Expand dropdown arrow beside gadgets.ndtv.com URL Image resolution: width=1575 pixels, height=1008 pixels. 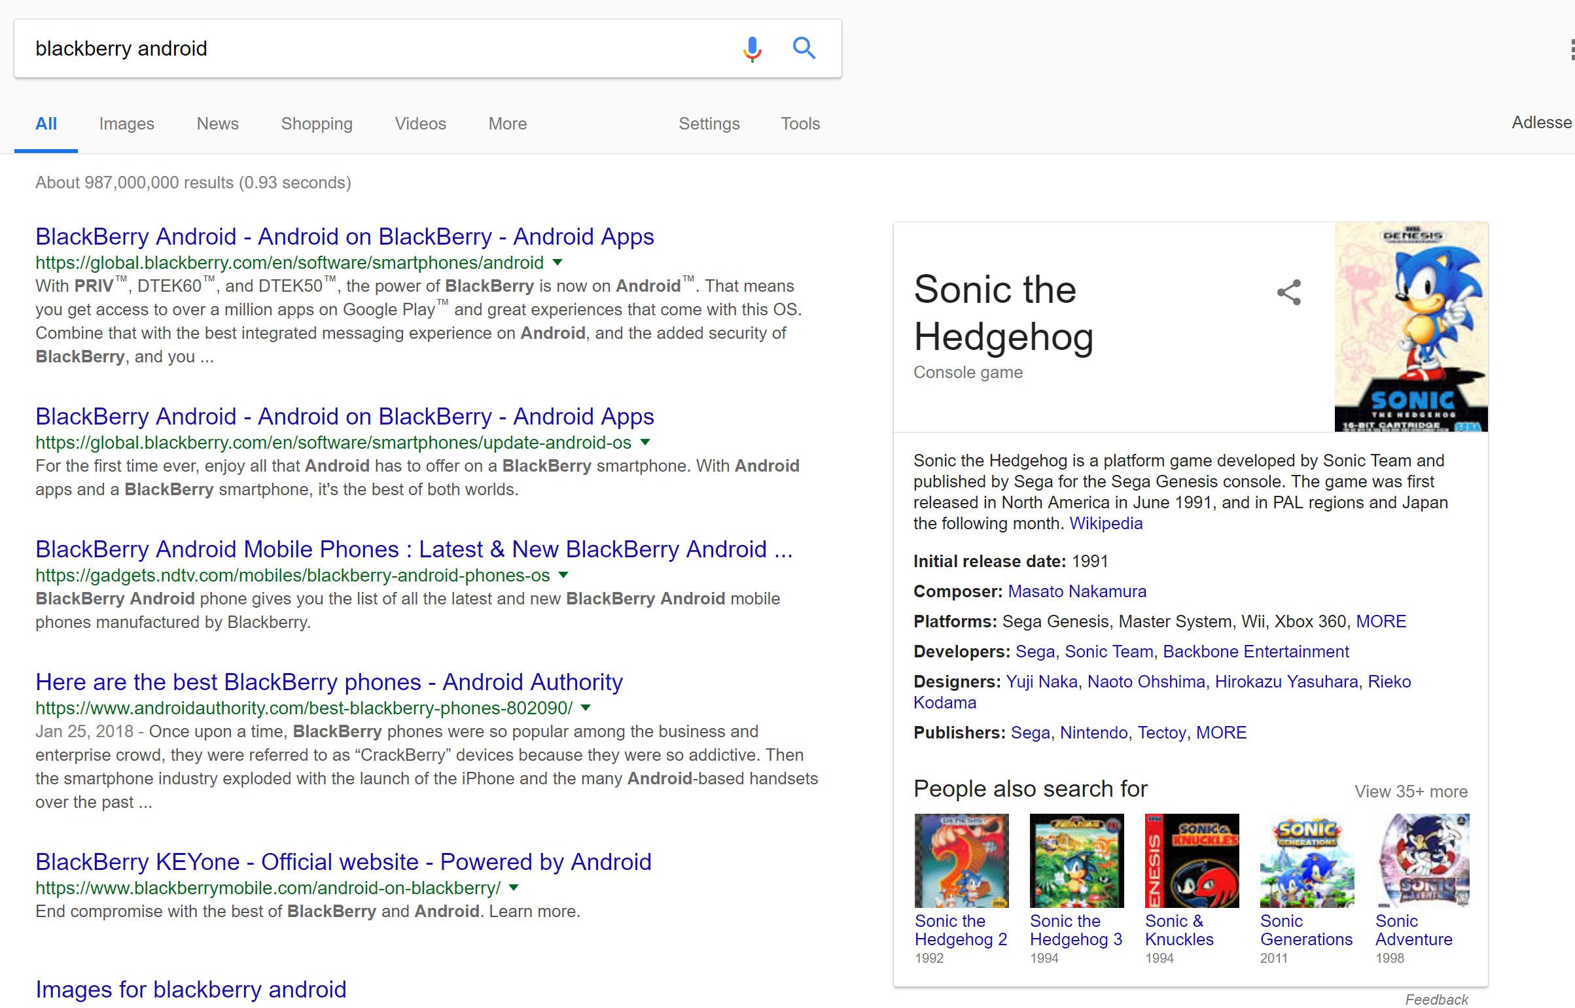pos(563,576)
